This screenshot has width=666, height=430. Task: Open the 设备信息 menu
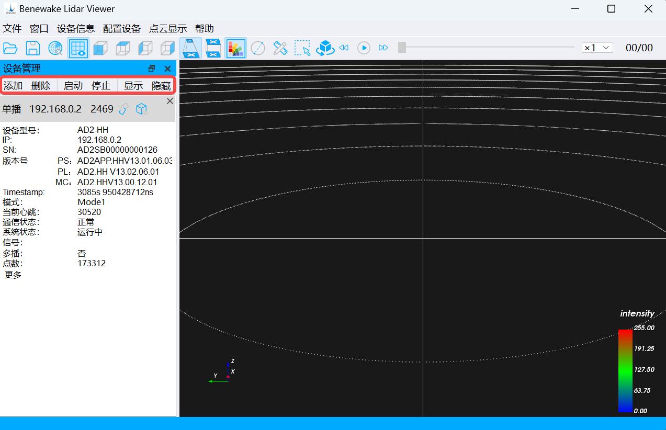click(76, 29)
